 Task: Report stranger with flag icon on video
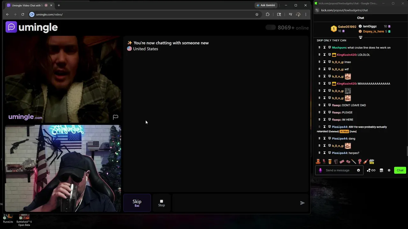115,117
